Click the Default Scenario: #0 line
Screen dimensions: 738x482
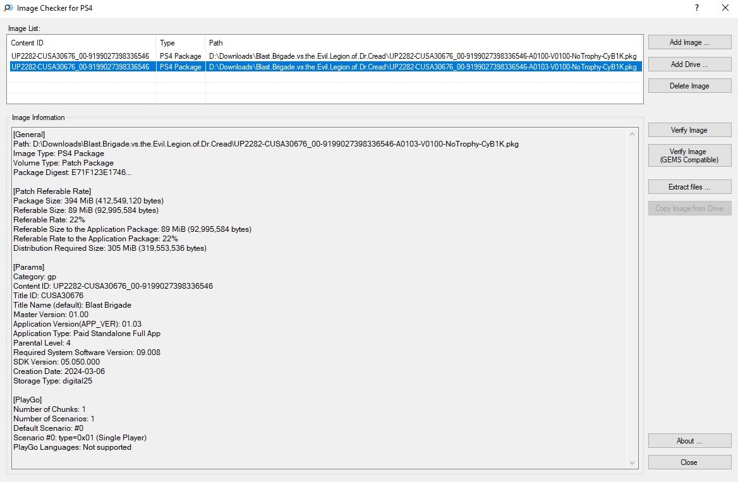coord(49,428)
